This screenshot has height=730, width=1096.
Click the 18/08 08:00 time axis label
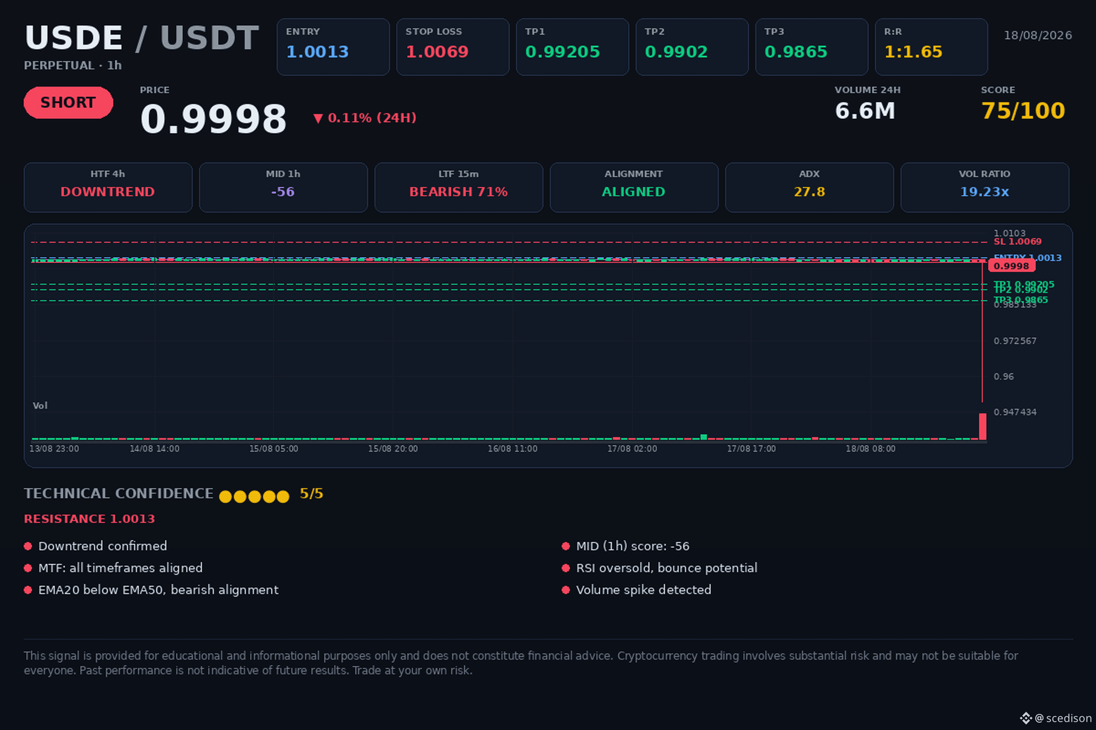click(x=870, y=449)
